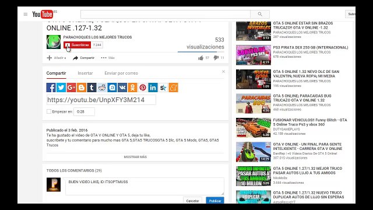This screenshot has width=373, height=210.
Task: Select the Compartir tab
Action: click(56, 73)
